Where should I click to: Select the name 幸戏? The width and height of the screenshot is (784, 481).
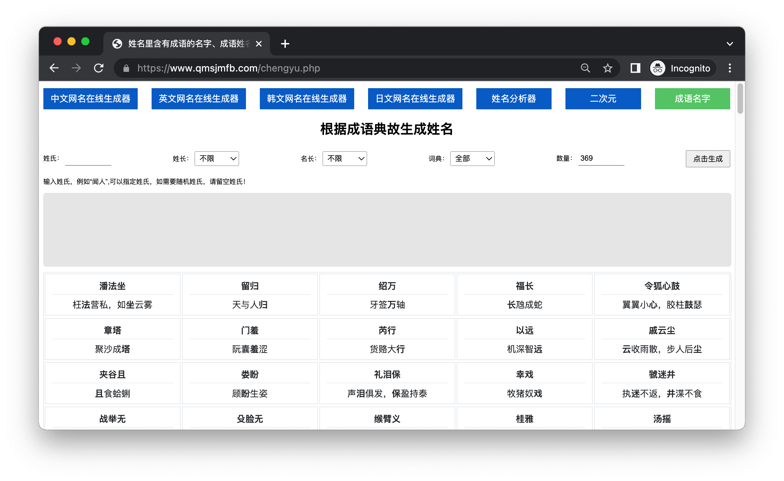tap(525, 374)
